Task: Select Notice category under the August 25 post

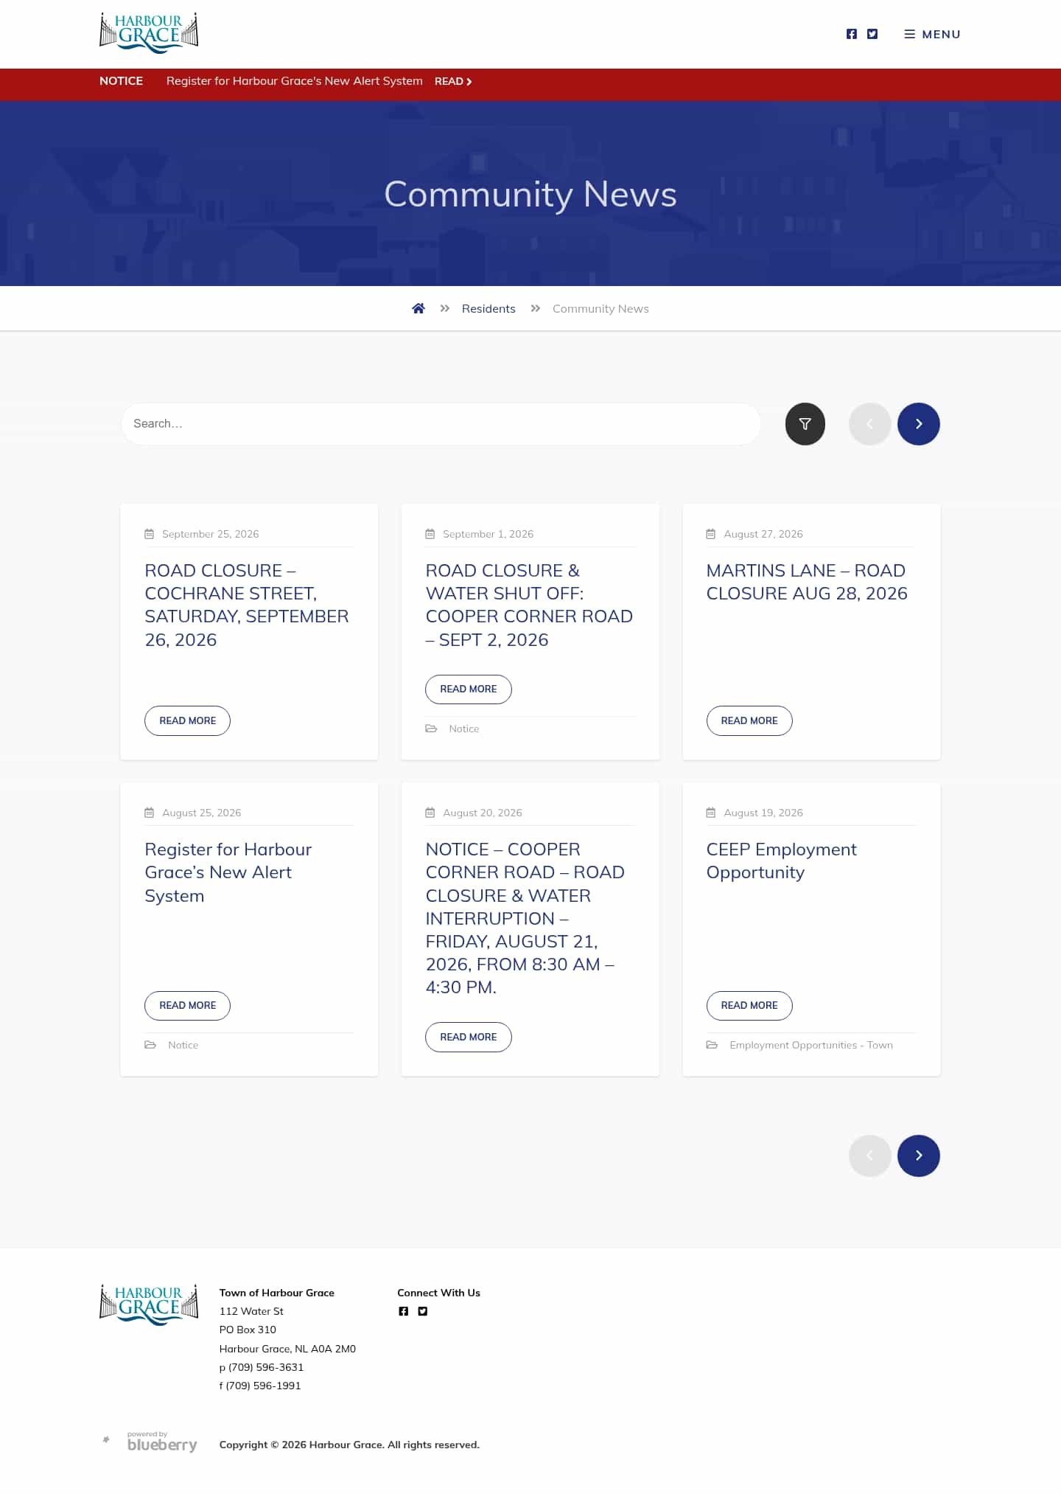Action: click(x=183, y=1045)
